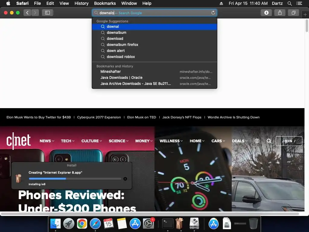Open Mineshafter history entry

[x=154, y=72]
